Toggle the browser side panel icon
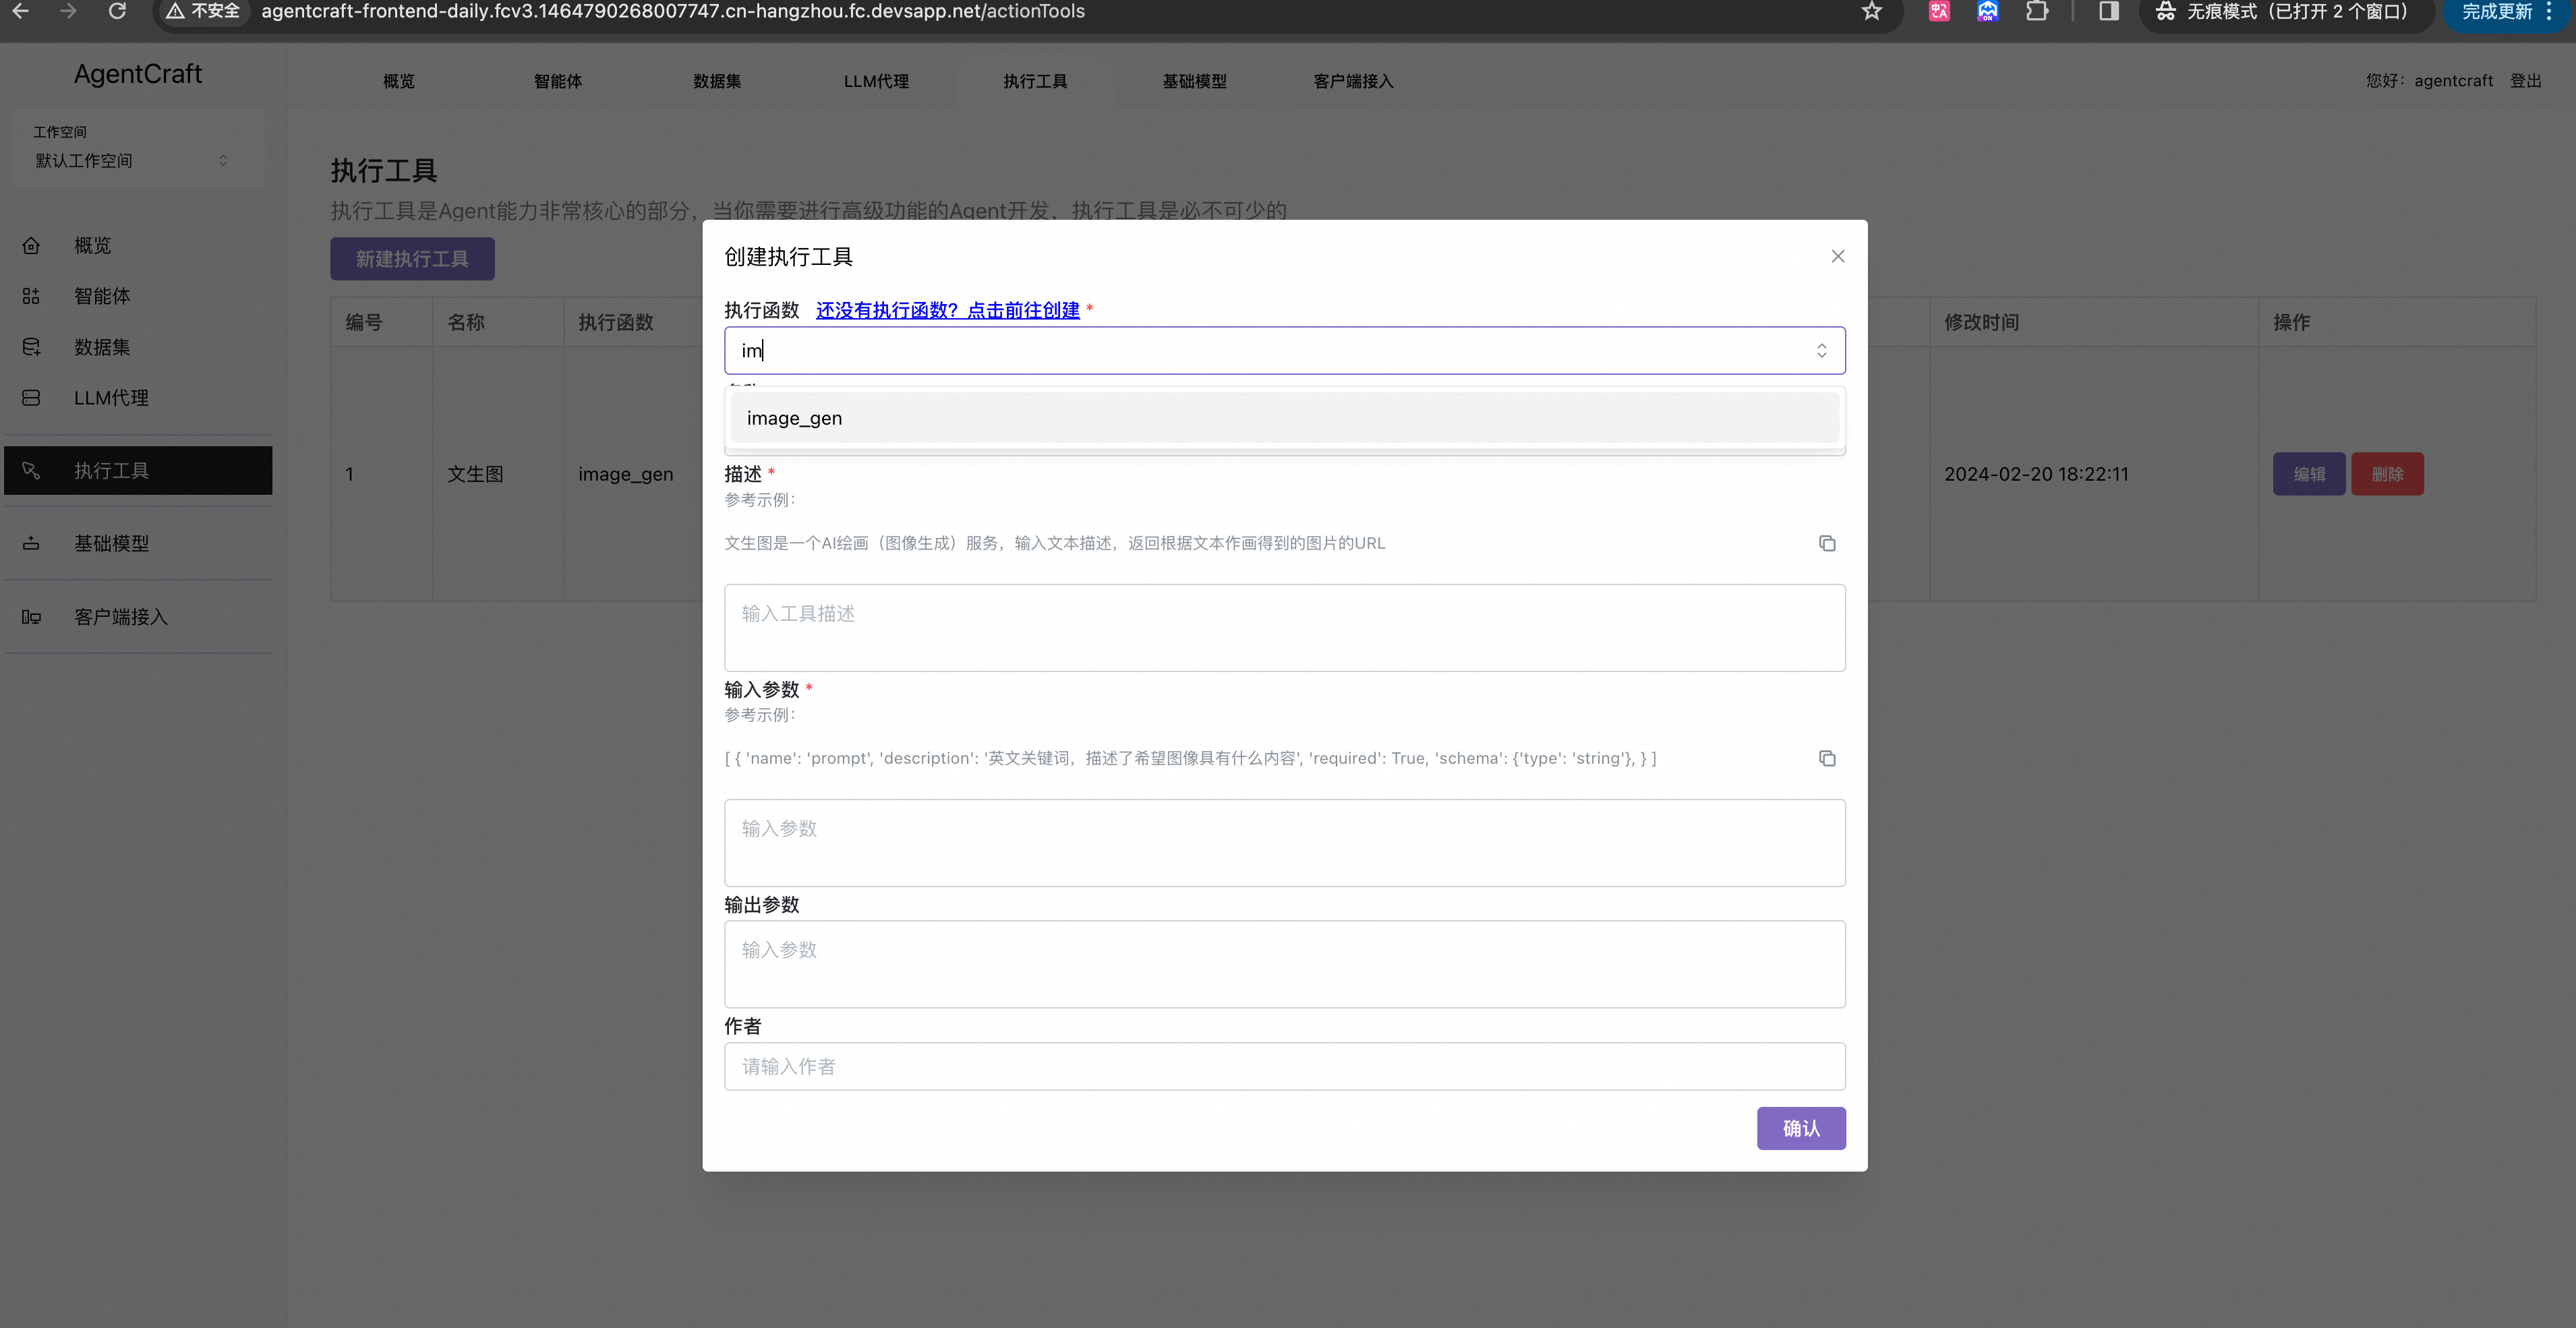This screenshot has width=2576, height=1328. (x=2109, y=11)
